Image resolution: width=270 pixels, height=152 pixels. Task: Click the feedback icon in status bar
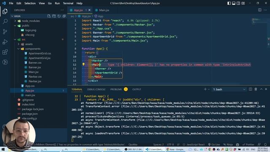click(x=259, y=144)
